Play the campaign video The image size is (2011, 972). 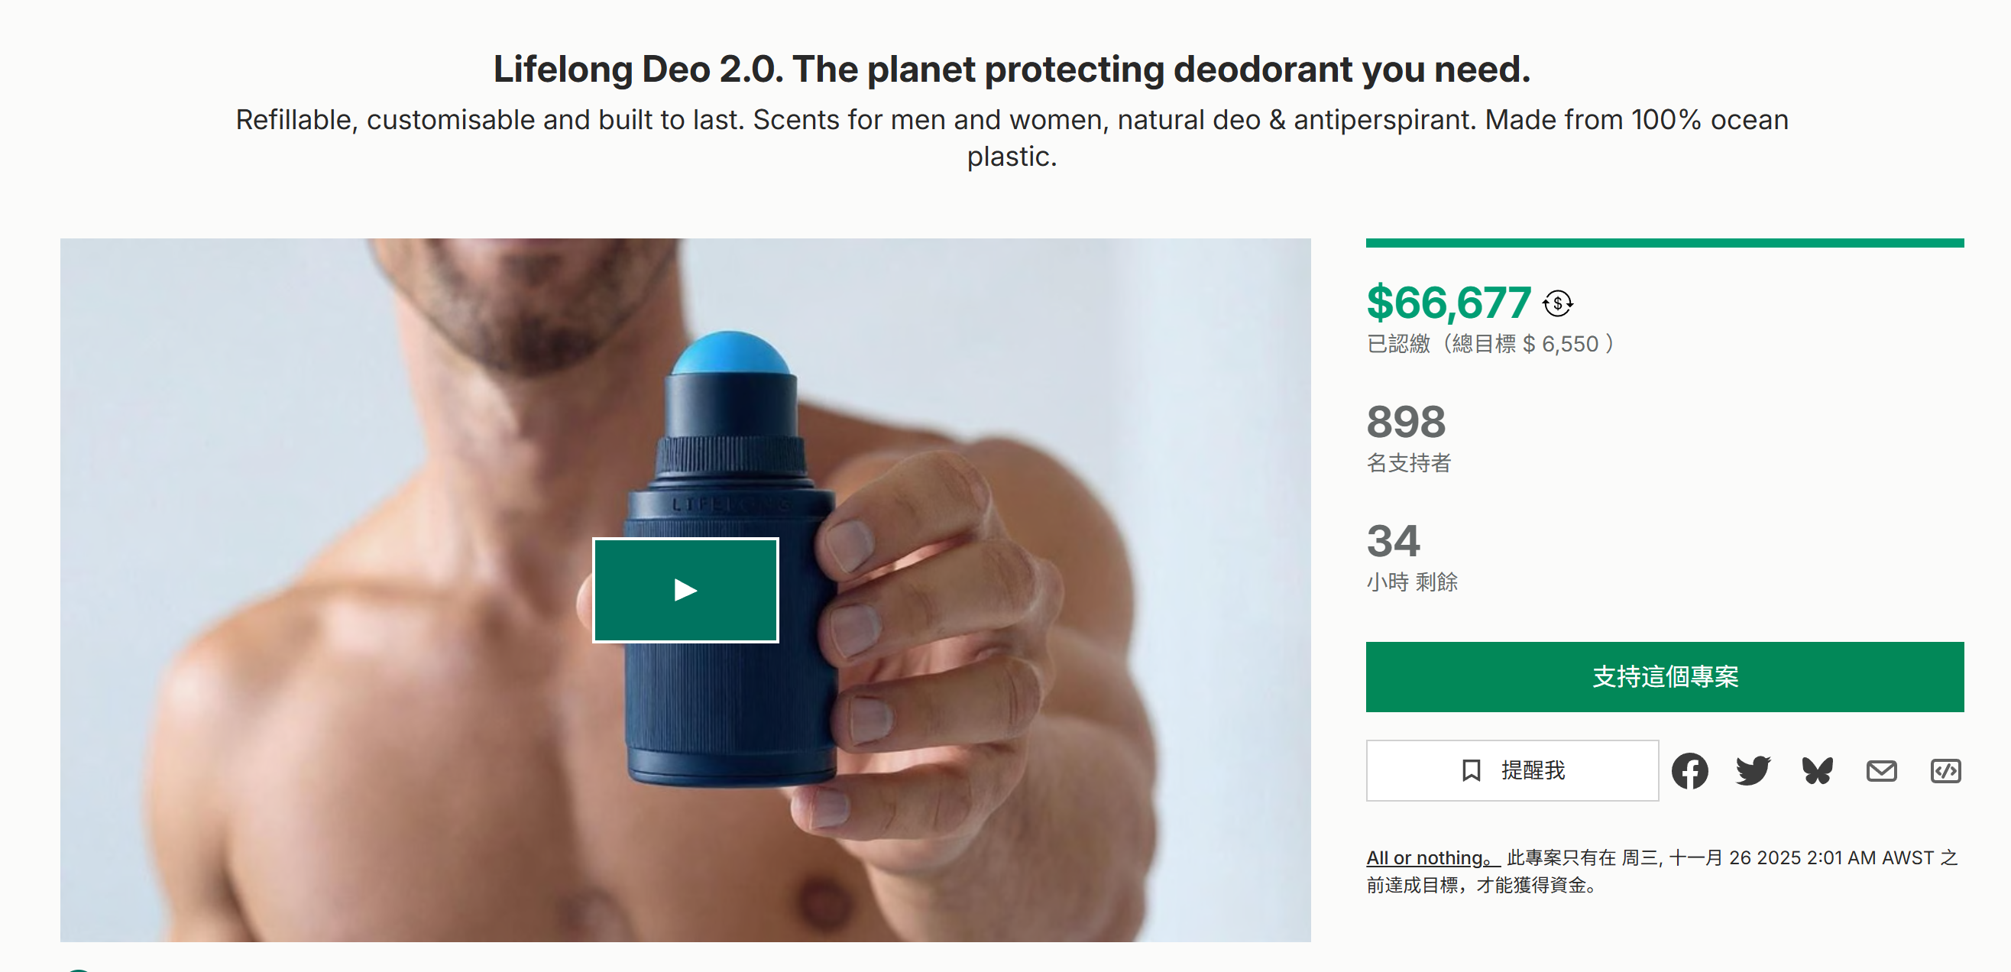tap(685, 589)
